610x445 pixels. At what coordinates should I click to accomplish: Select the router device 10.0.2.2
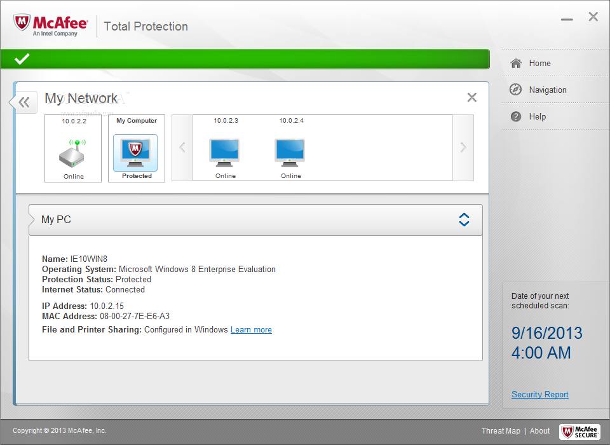point(73,148)
